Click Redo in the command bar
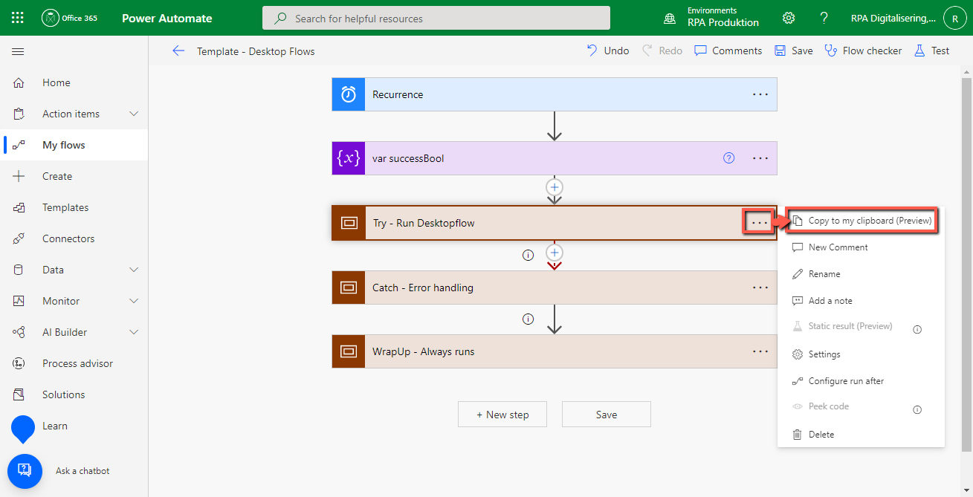Screen dimensions: 973x497 point(662,51)
